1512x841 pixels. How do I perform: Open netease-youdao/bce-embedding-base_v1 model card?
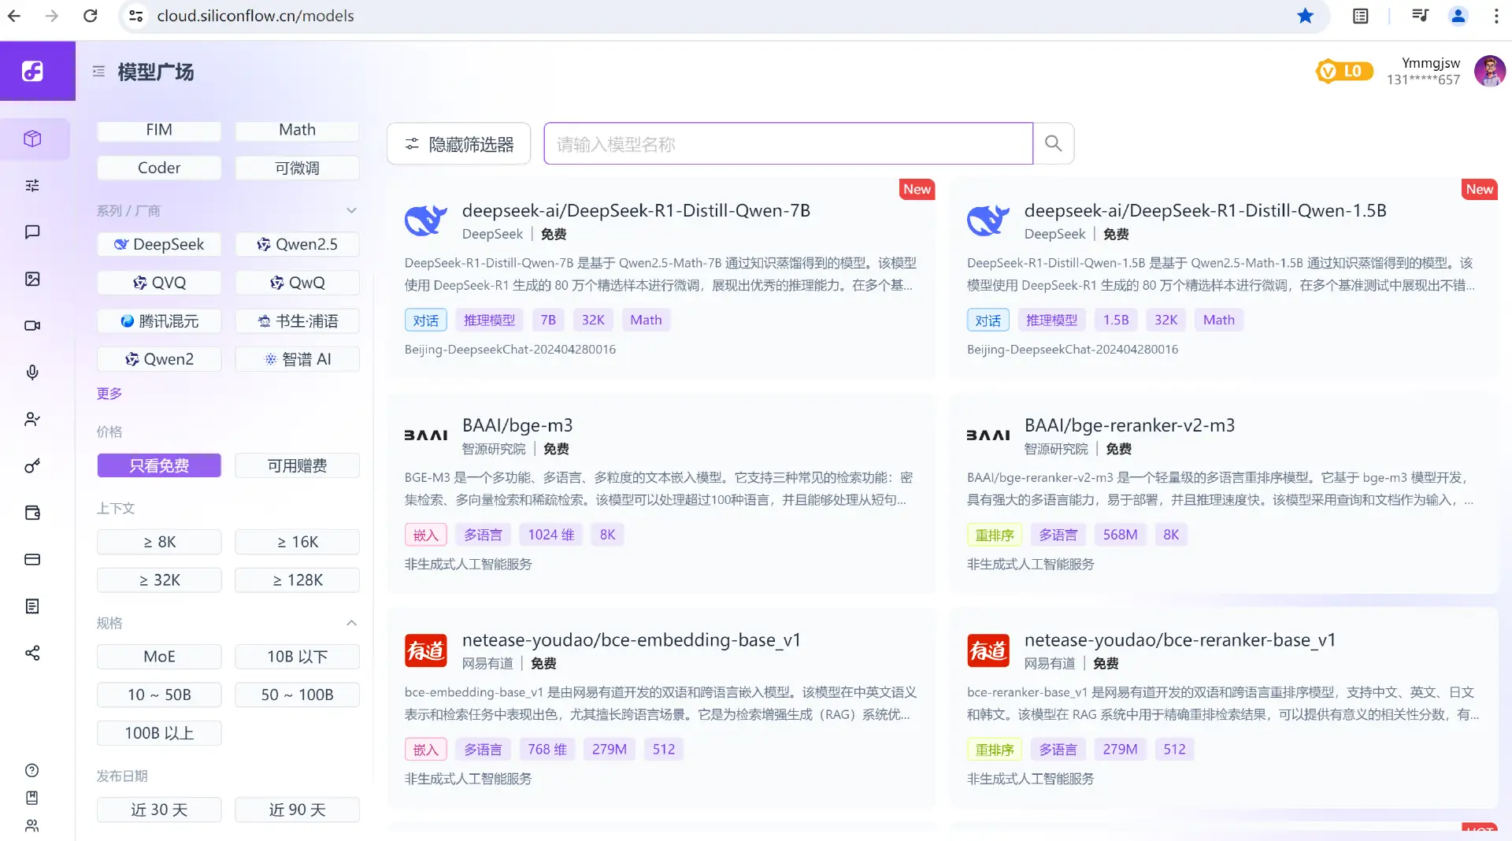(661, 708)
